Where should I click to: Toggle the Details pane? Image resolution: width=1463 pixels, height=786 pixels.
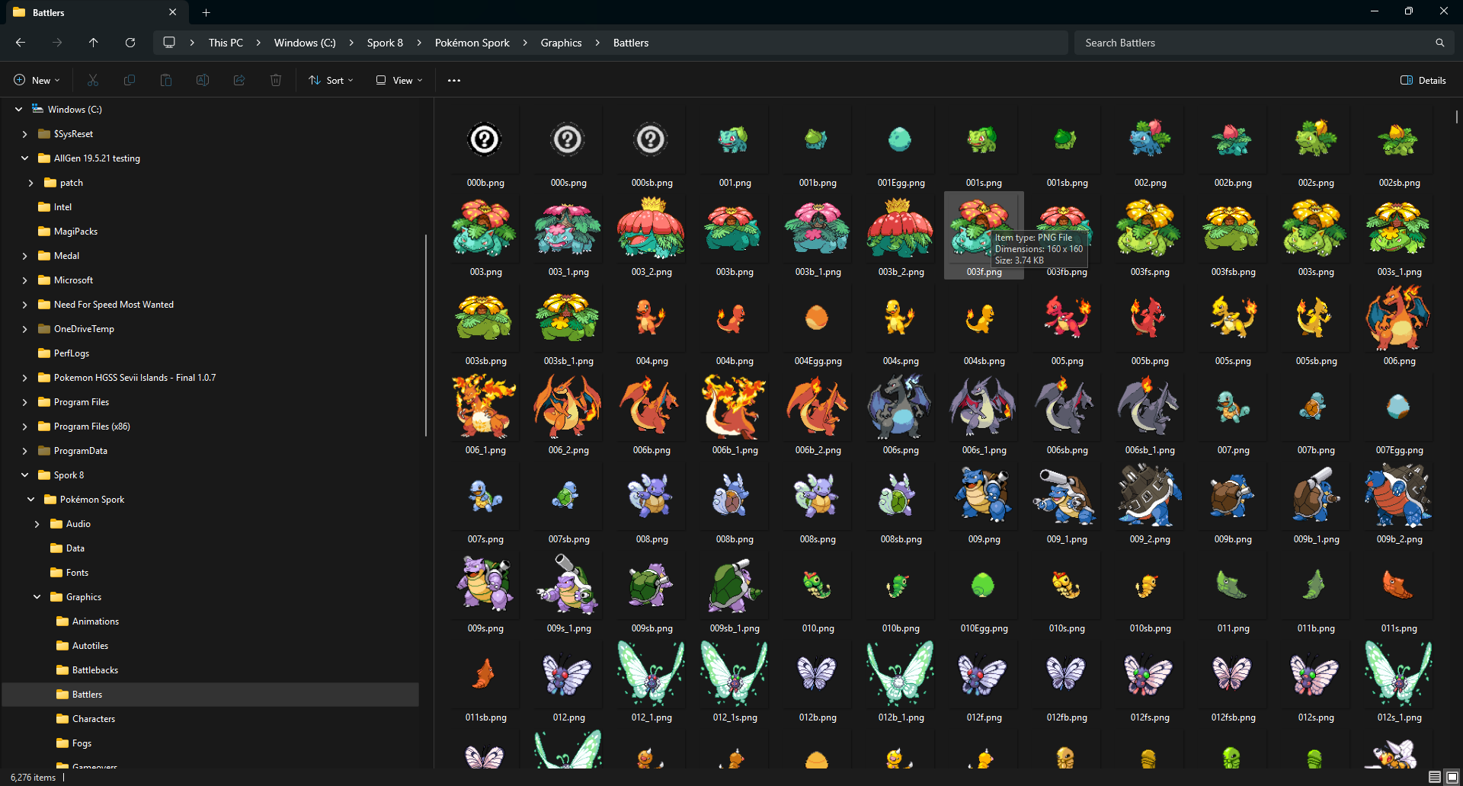click(1423, 80)
